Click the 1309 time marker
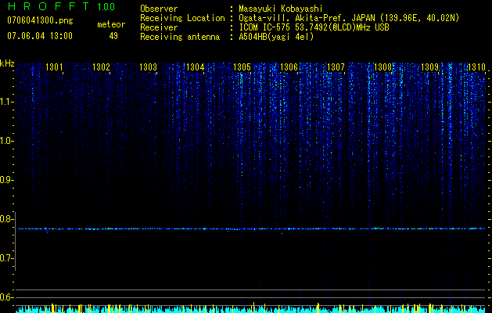This screenshot has height=313, width=492. [x=429, y=67]
